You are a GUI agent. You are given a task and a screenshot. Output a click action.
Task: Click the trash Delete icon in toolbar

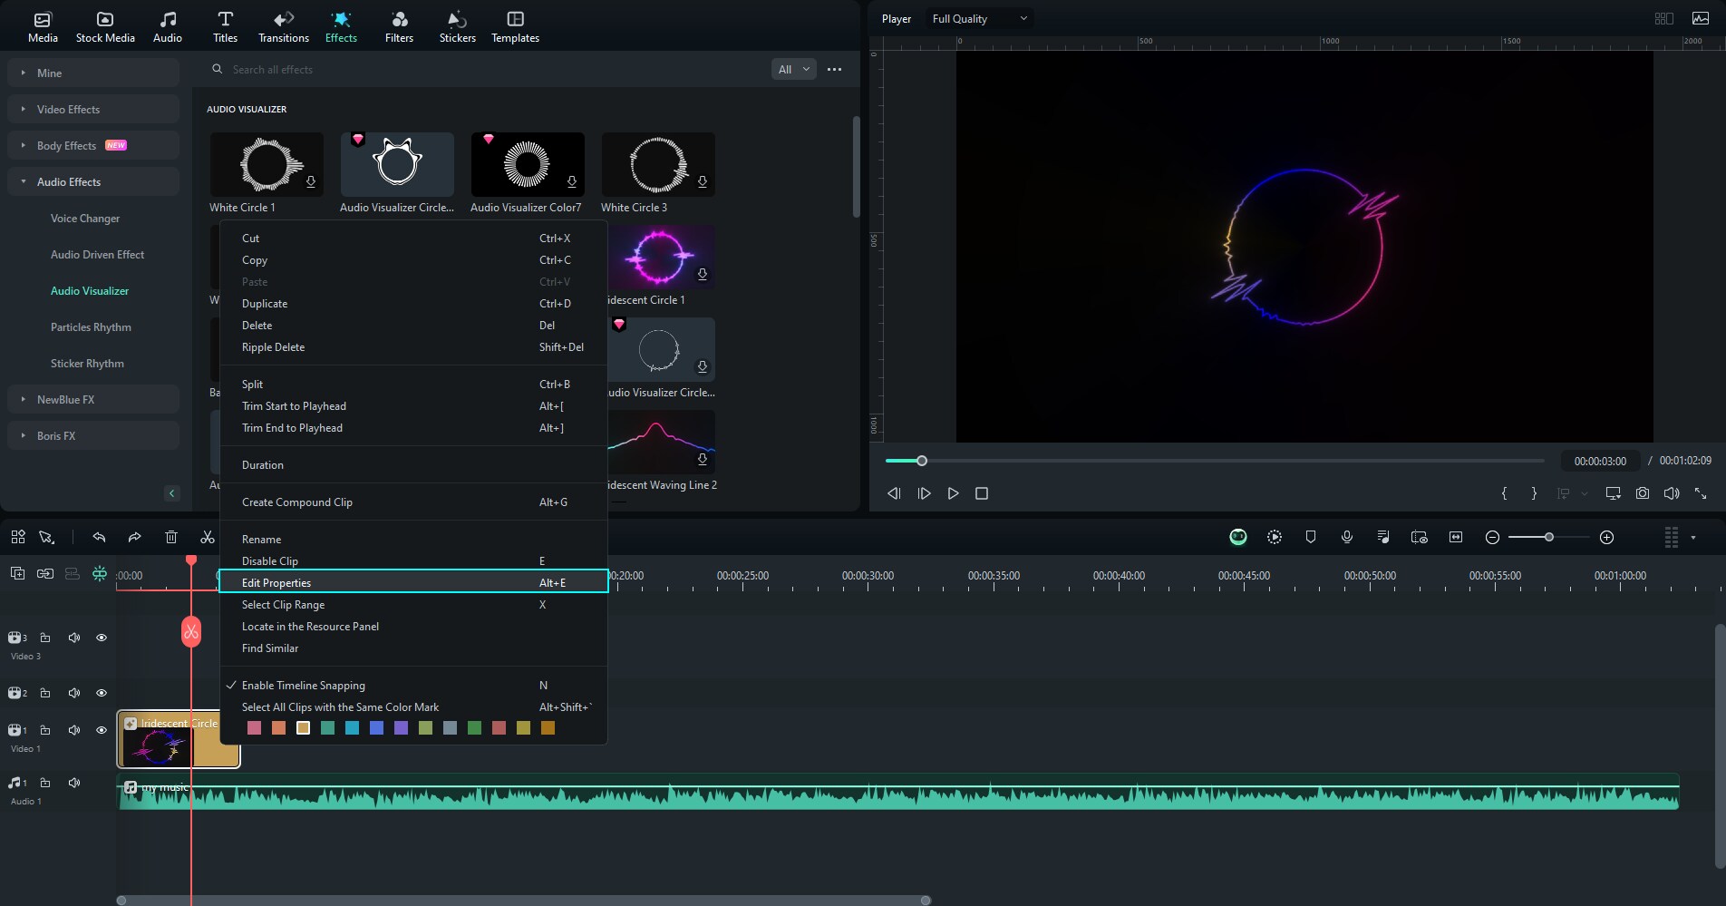click(171, 538)
